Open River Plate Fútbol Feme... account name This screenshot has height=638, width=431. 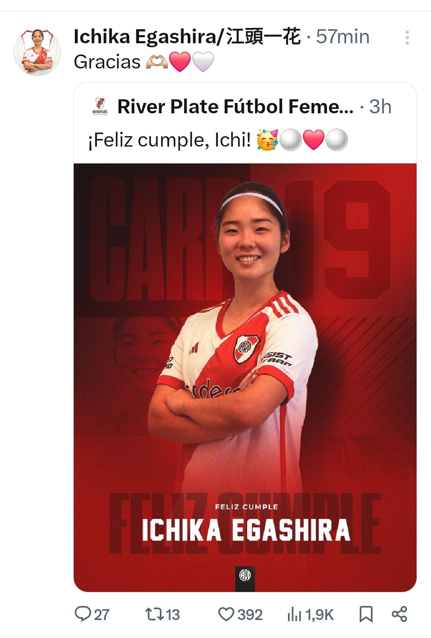pyautogui.click(x=236, y=107)
